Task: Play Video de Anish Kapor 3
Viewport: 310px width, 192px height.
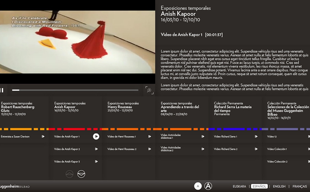Action: click(96, 161)
